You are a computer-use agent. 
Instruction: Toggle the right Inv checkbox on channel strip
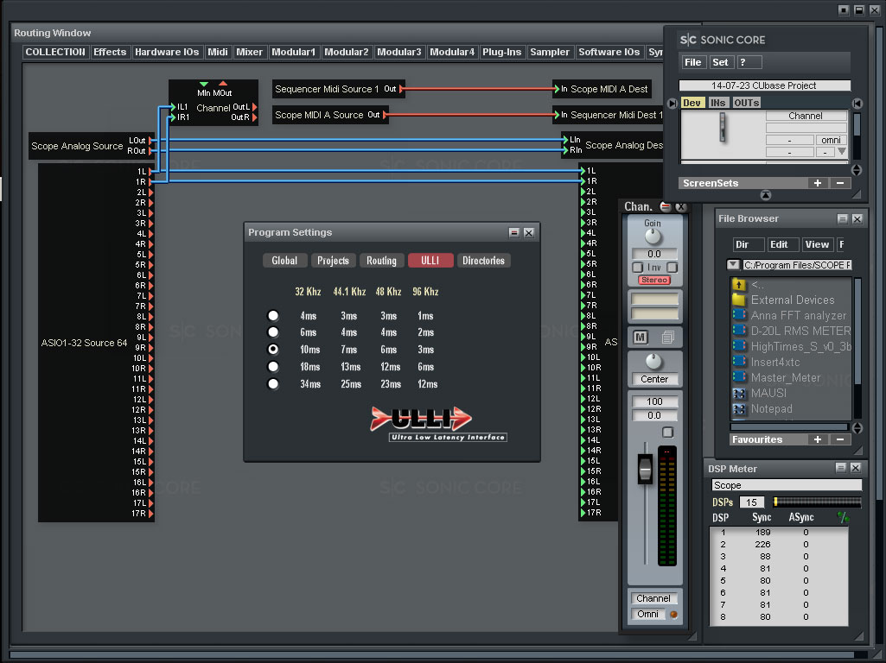click(672, 267)
